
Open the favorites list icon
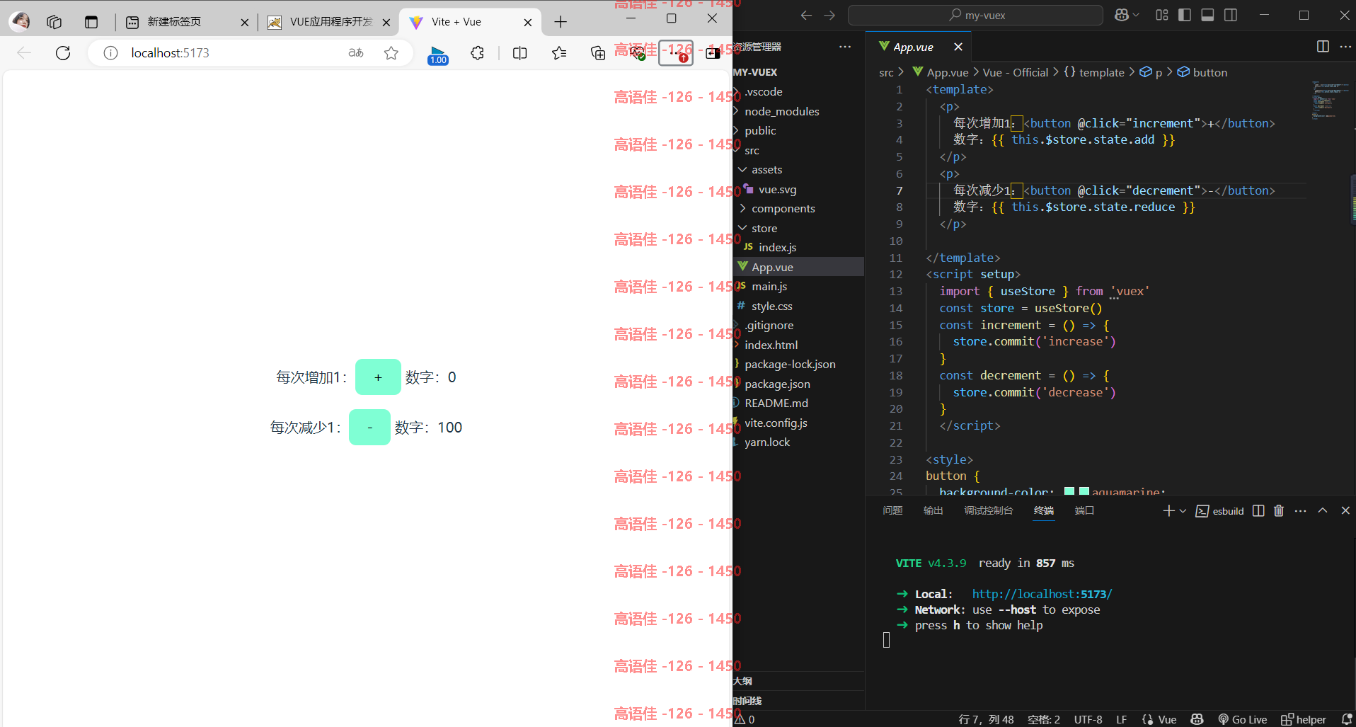tap(559, 53)
